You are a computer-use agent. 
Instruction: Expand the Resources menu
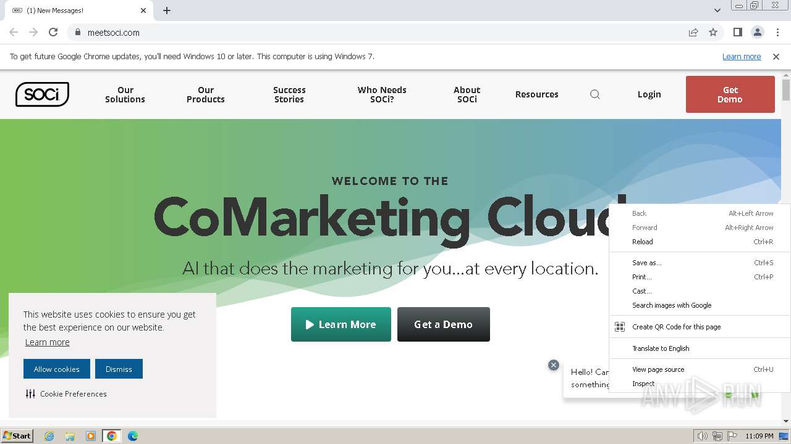tap(536, 94)
